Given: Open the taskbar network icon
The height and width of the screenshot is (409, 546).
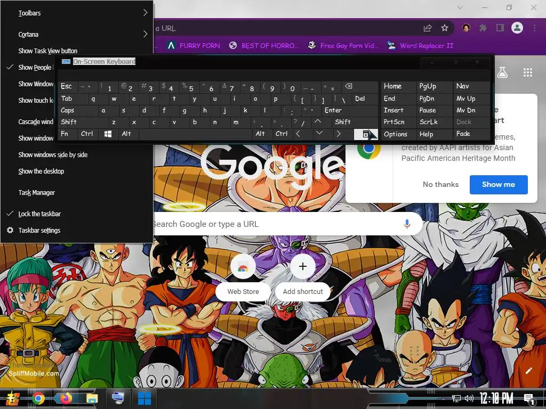Looking at the screenshot, I should (x=456, y=398).
